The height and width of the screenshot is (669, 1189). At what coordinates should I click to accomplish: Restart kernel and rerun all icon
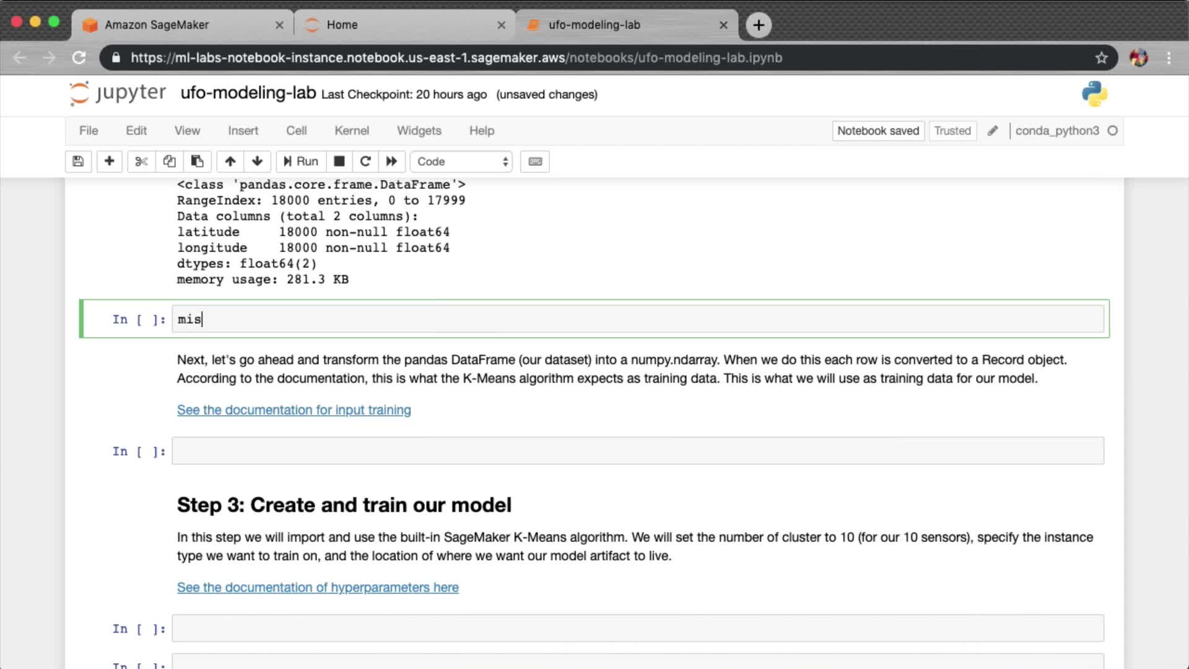click(x=391, y=162)
